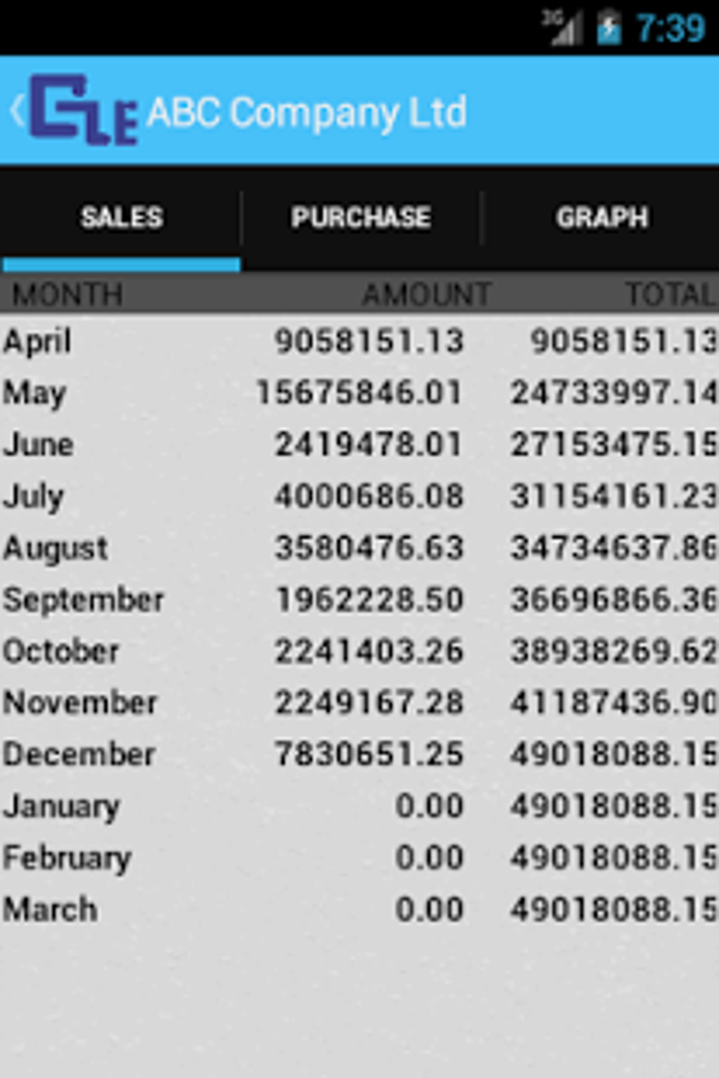Select the April sales row
Screen dimensions: 719x1078
click(37, 341)
